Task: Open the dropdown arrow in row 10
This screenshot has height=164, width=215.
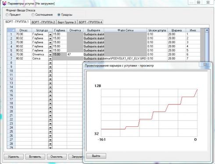Action: pos(50,71)
